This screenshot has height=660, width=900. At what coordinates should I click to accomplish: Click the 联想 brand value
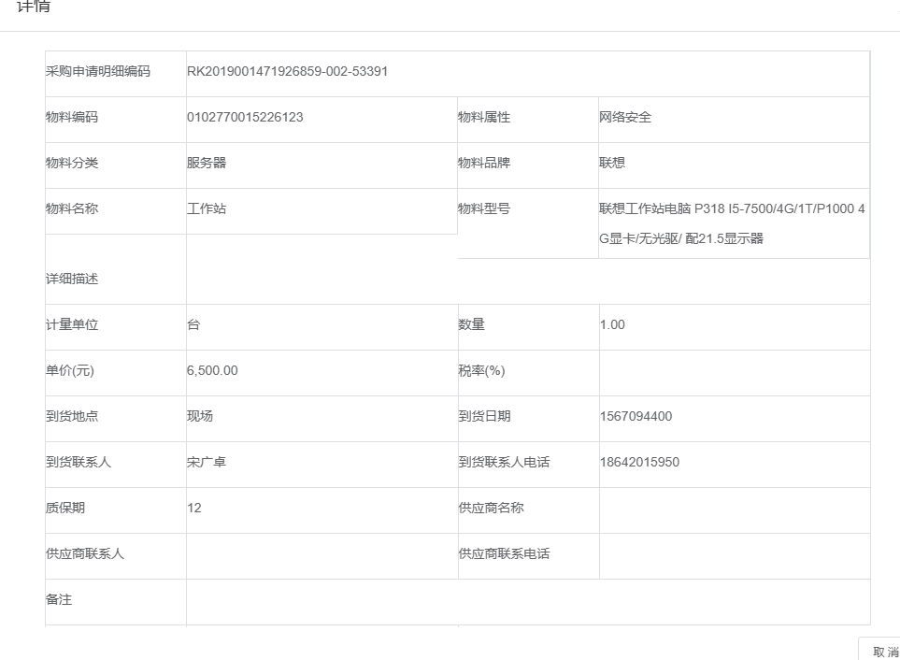612,164
